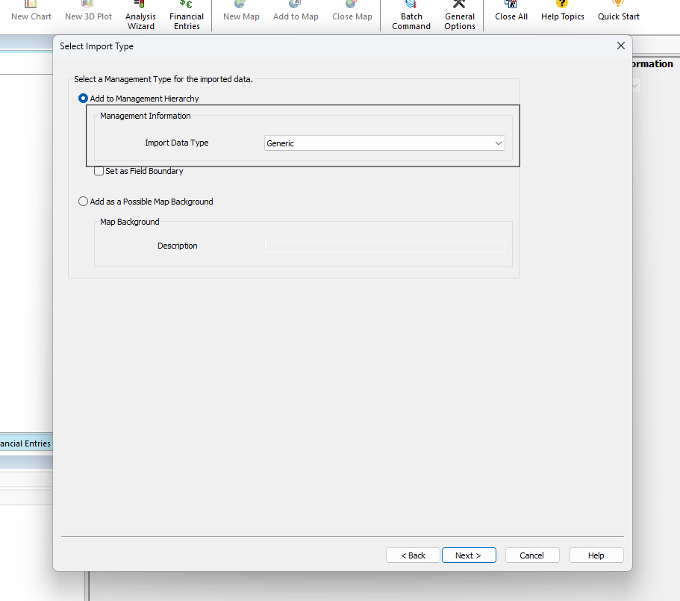This screenshot has width=680, height=601.
Task: Proceed with the Next > button
Action: click(x=469, y=555)
